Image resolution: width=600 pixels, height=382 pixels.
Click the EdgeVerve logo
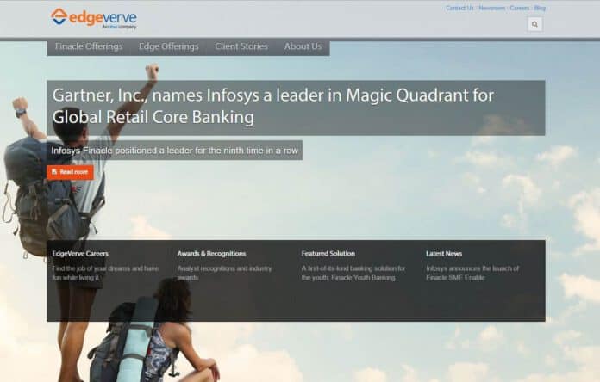pyautogui.click(x=94, y=18)
